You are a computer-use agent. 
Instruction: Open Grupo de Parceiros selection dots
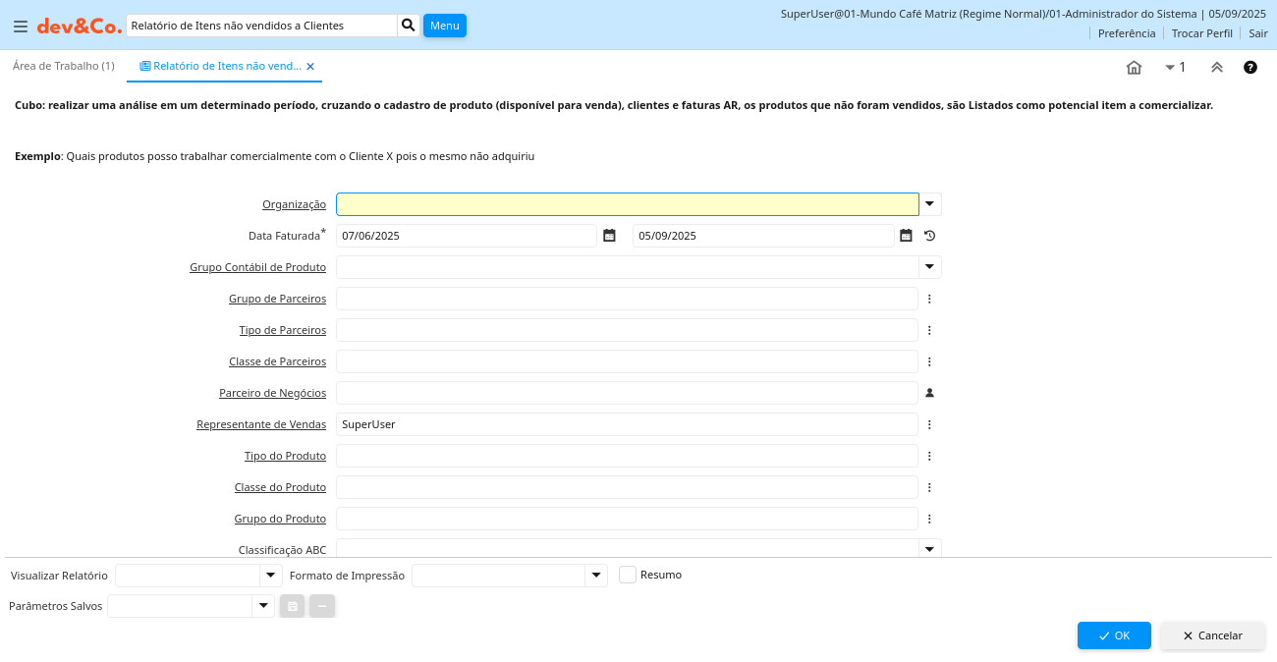(x=929, y=299)
